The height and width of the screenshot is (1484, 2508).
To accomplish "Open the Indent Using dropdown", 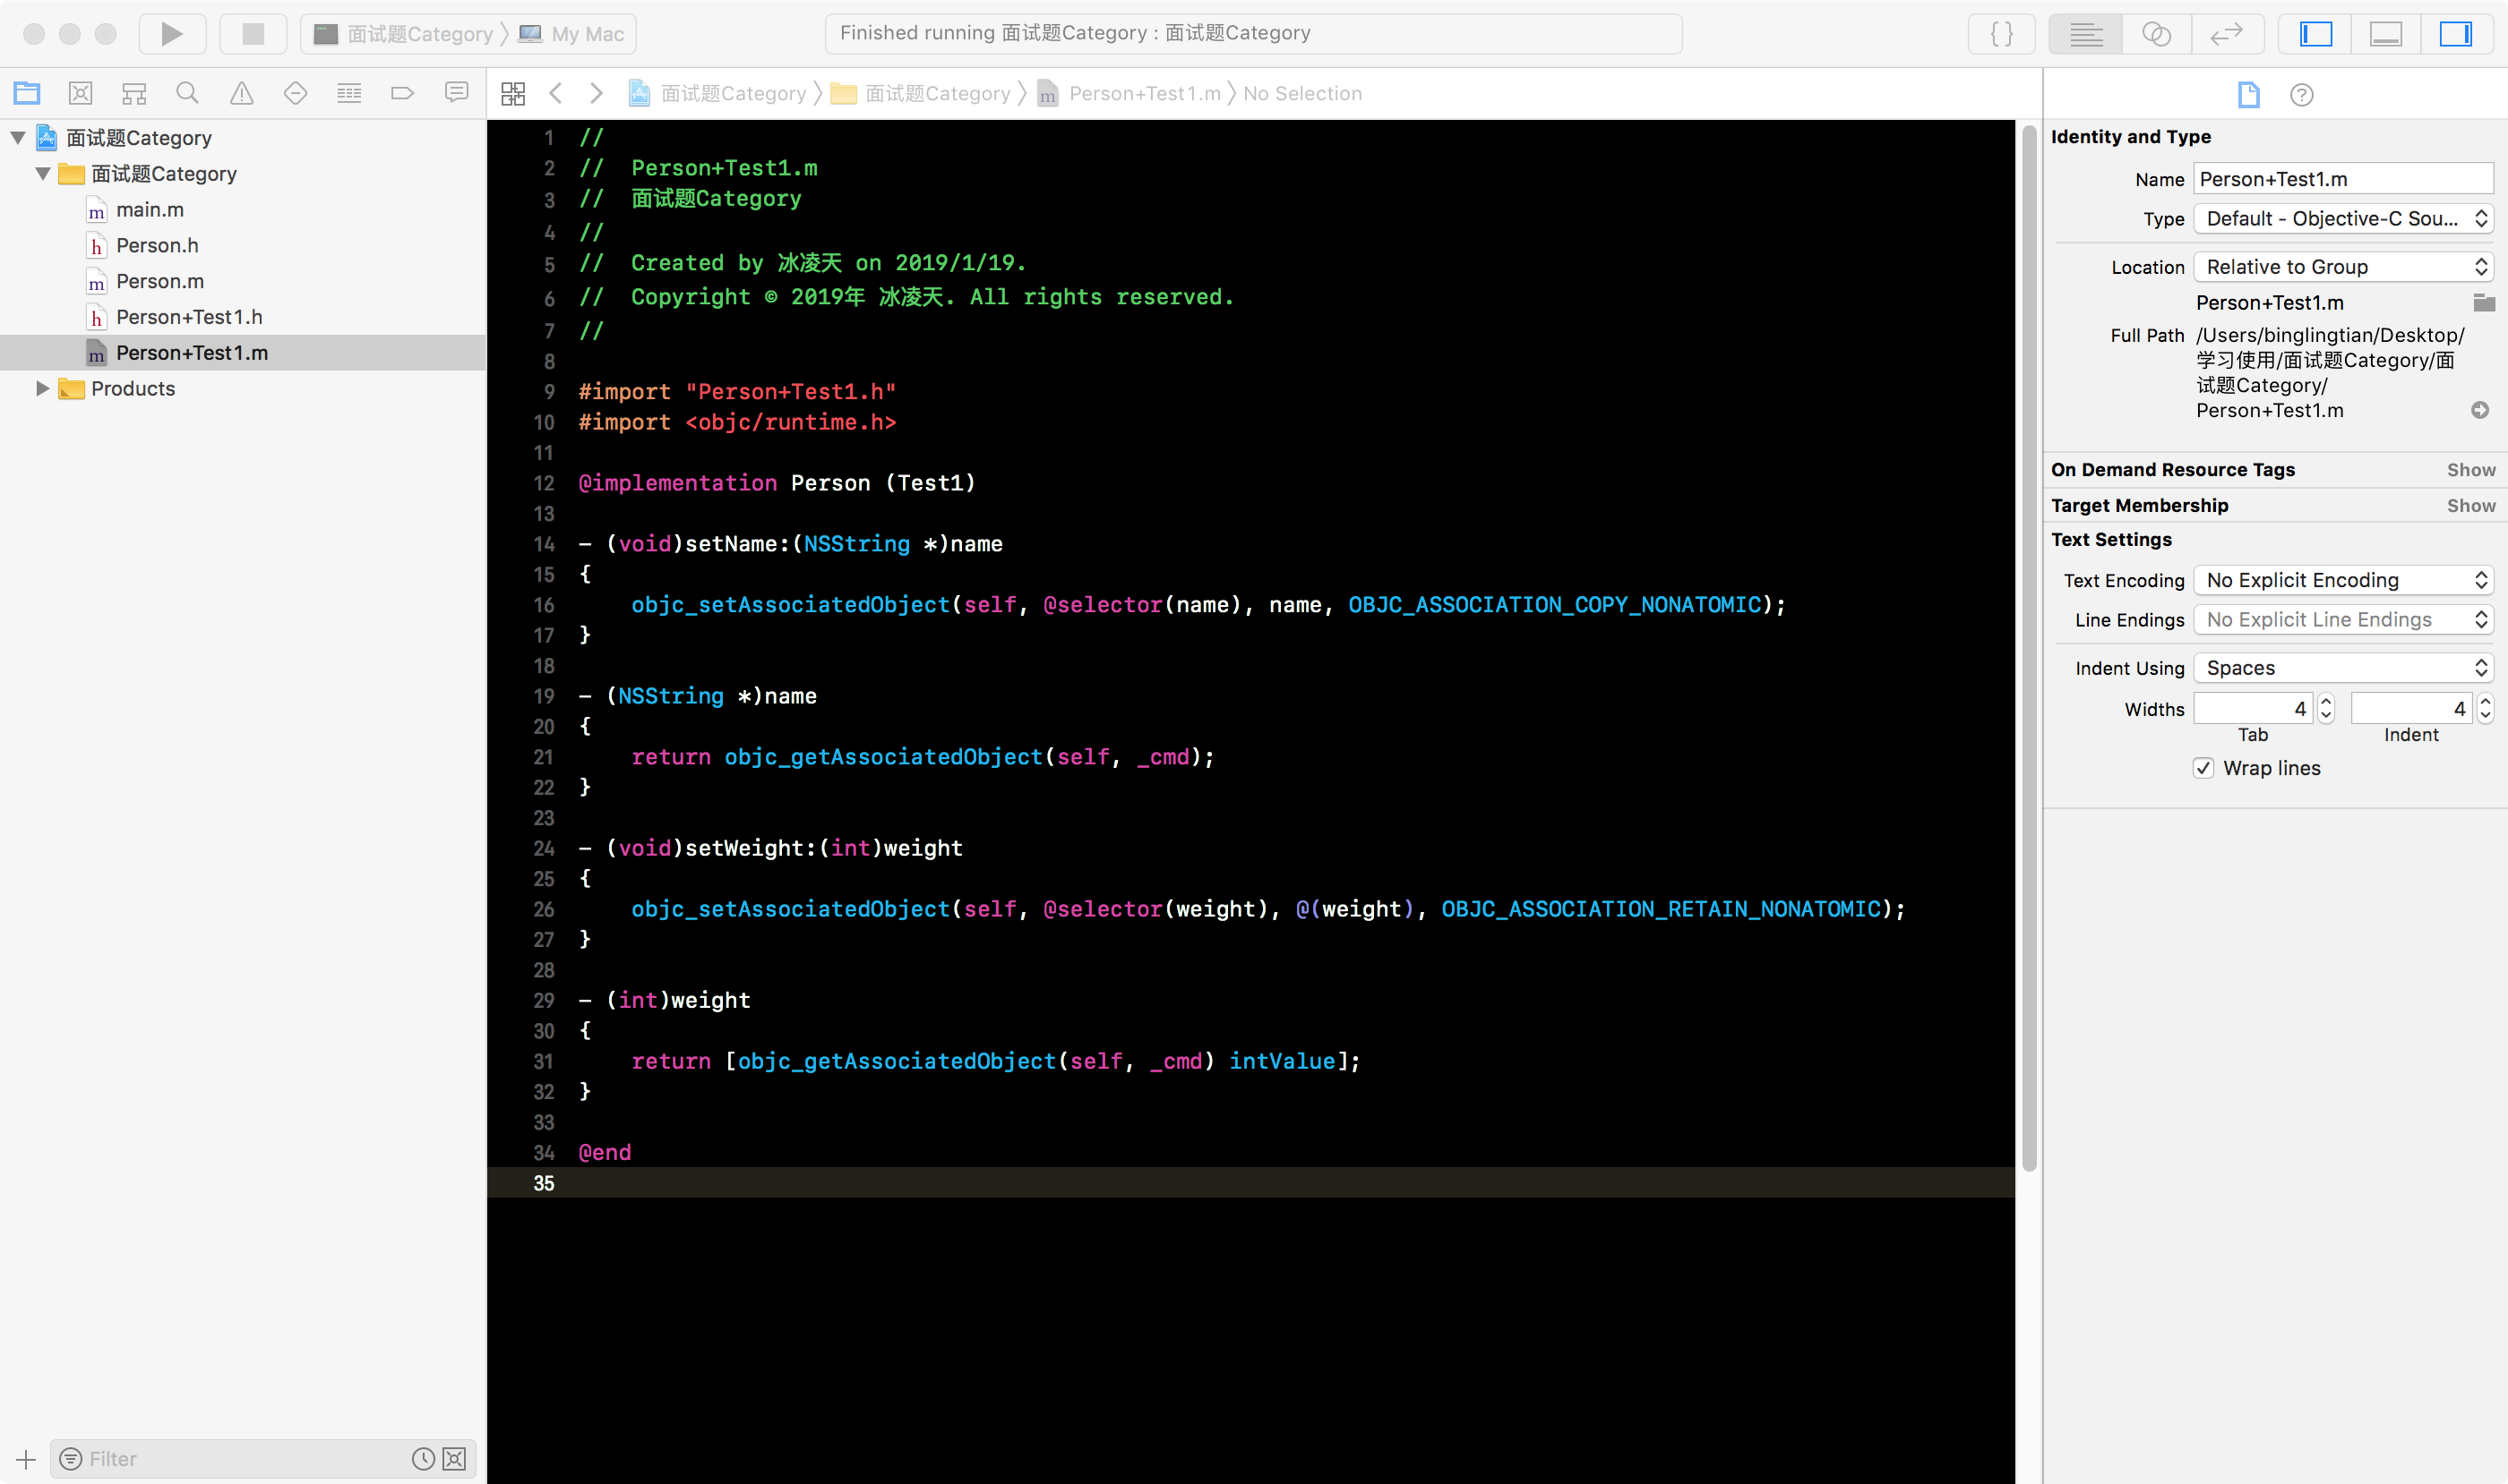I will [2343, 668].
